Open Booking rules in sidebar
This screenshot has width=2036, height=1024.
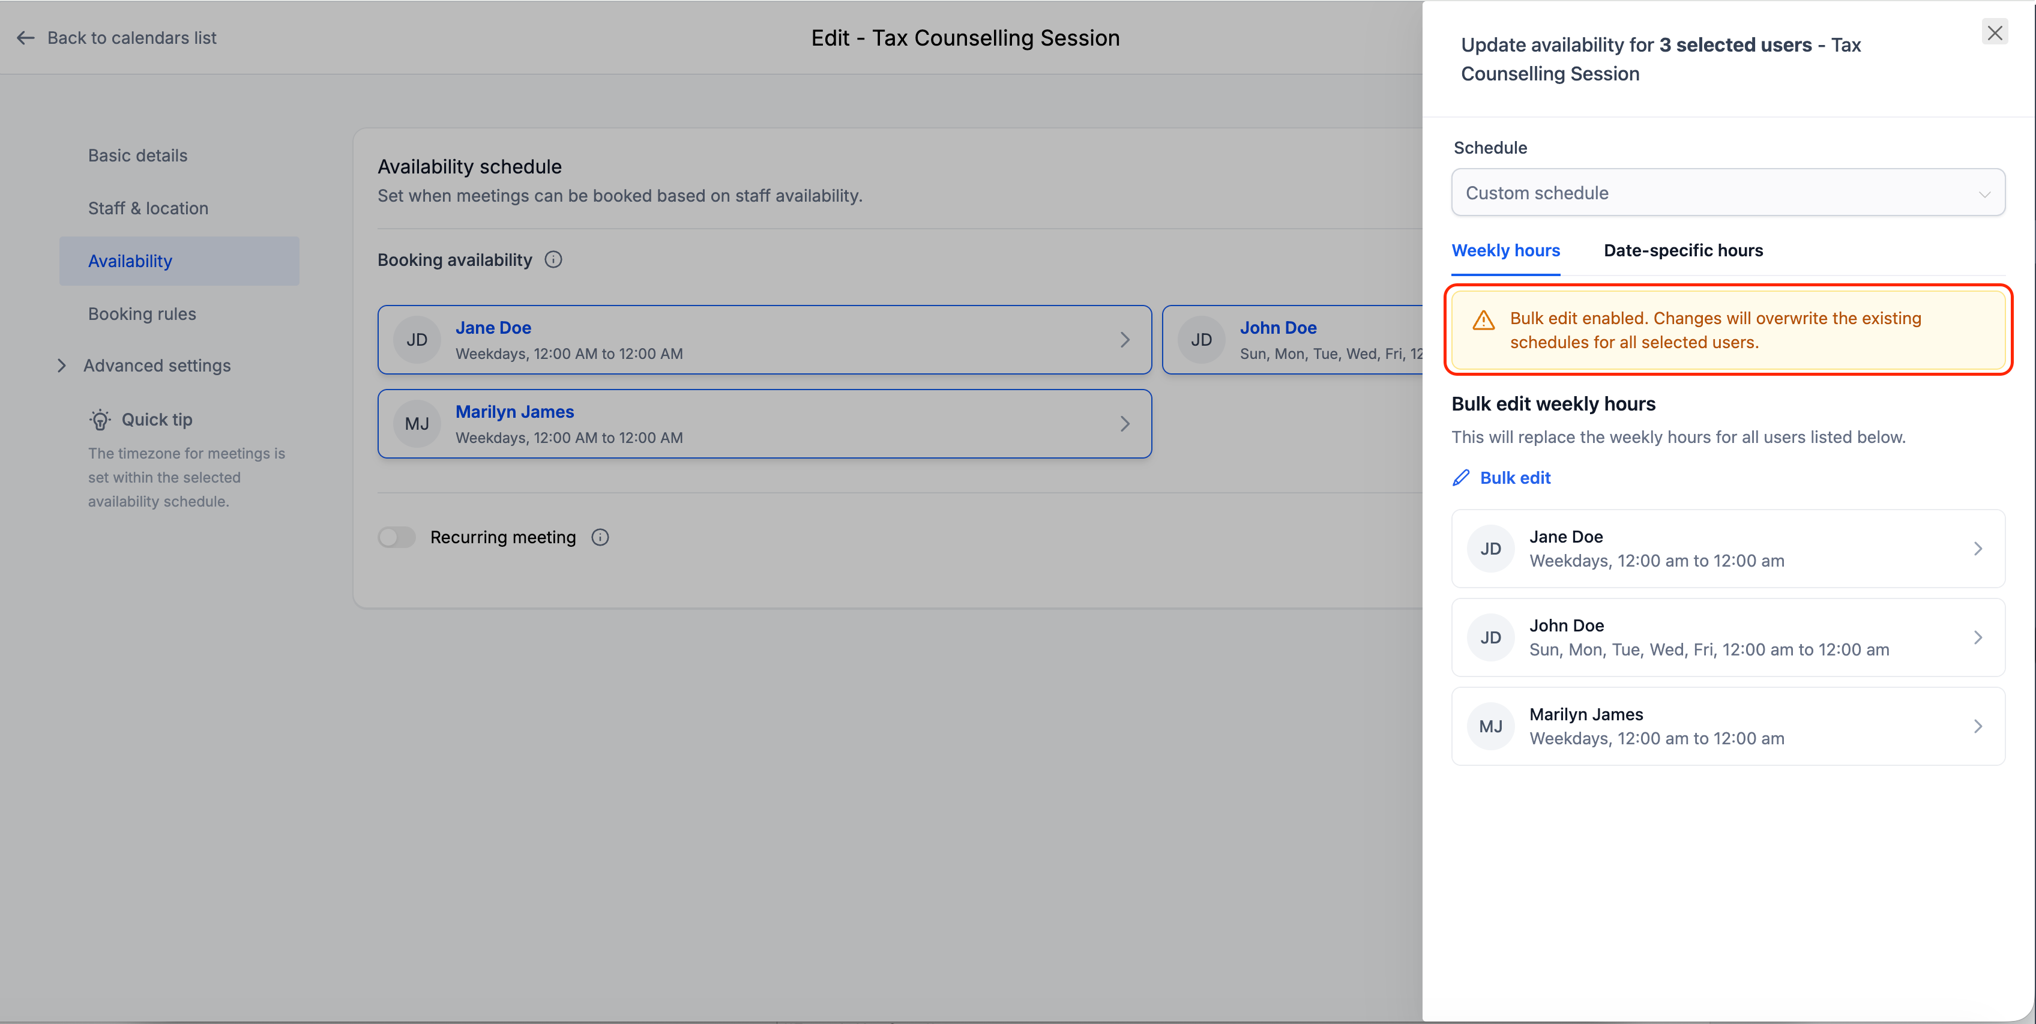coord(142,314)
